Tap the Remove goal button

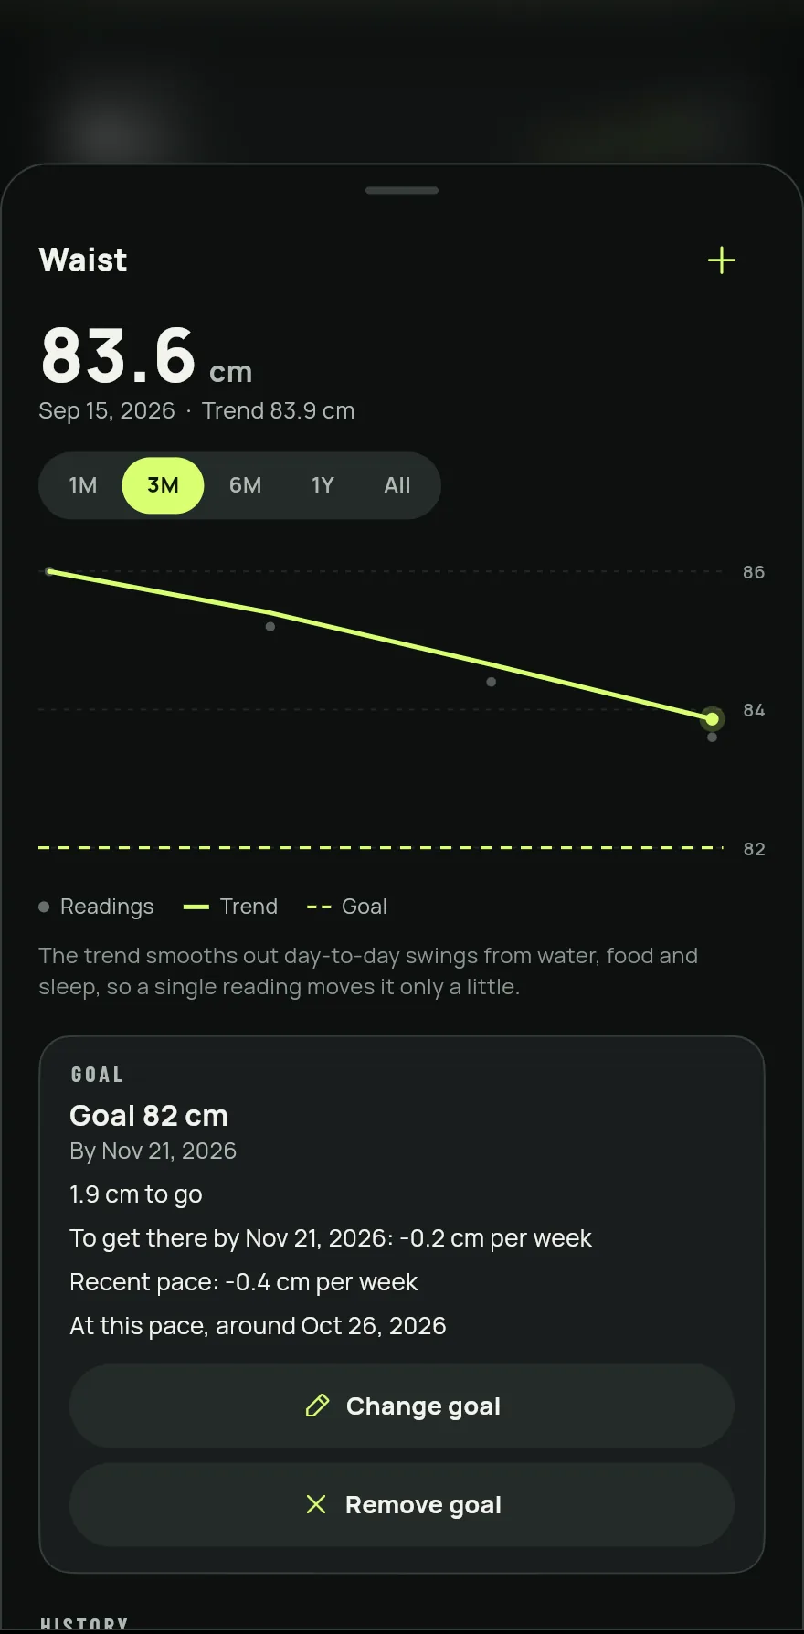pos(402,1504)
